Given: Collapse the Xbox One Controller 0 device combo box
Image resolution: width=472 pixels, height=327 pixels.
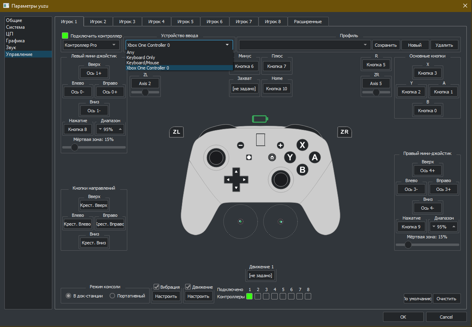Looking at the screenshot, I should [x=179, y=45].
